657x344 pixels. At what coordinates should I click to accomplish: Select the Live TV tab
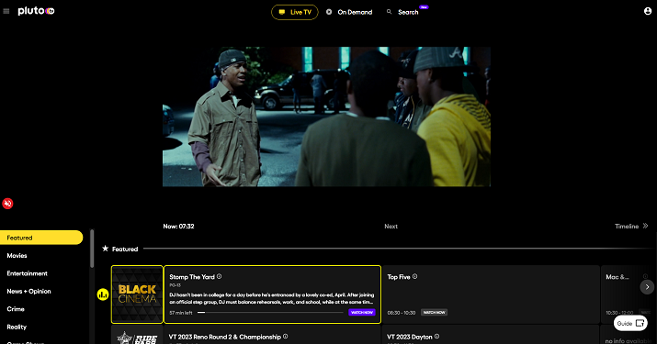point(295,12)
